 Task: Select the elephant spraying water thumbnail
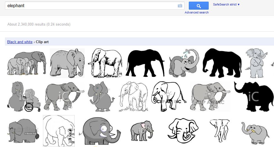(x=184, y=63)
